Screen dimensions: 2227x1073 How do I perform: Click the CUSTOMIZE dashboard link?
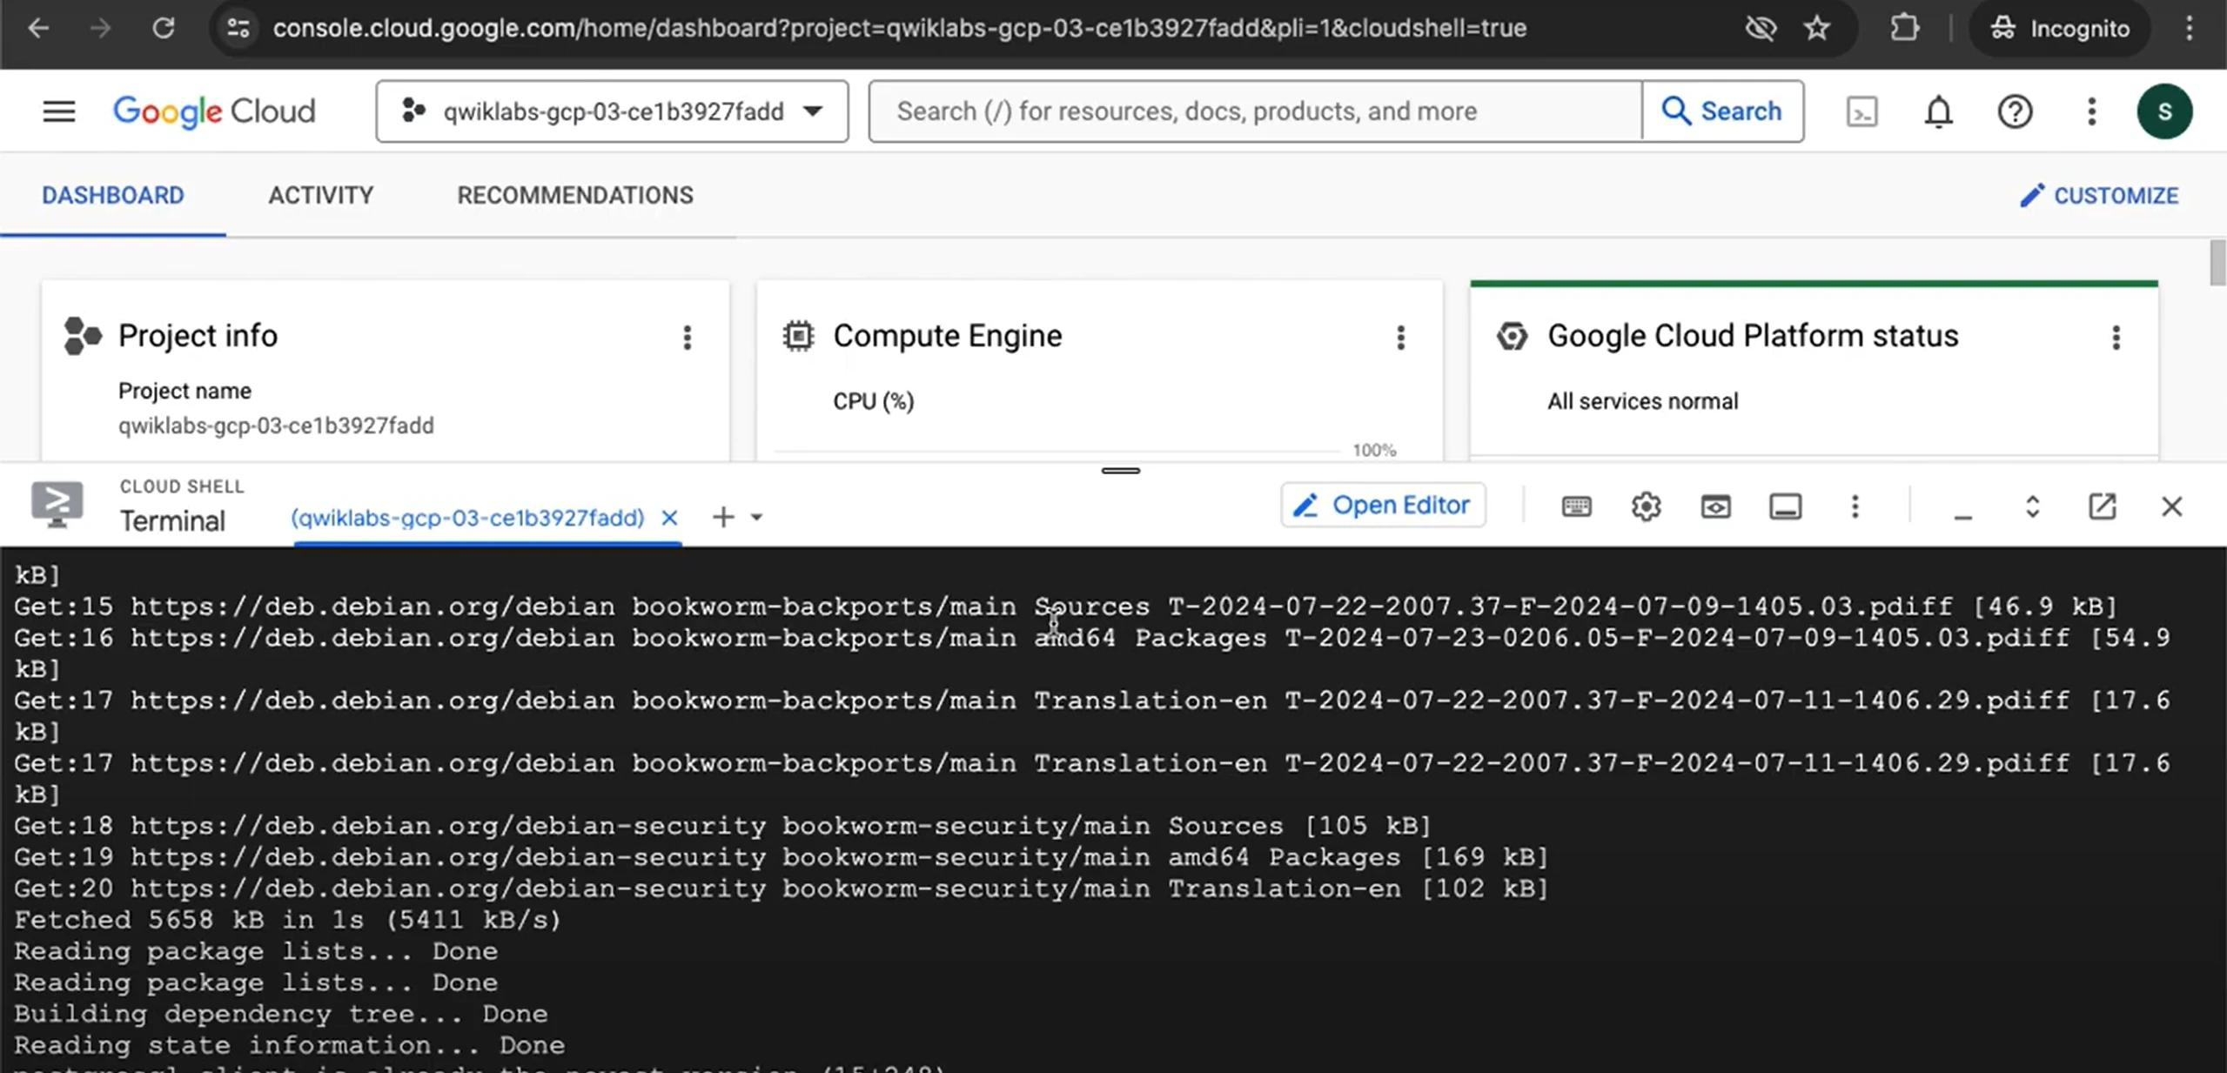coord(2099,196)
